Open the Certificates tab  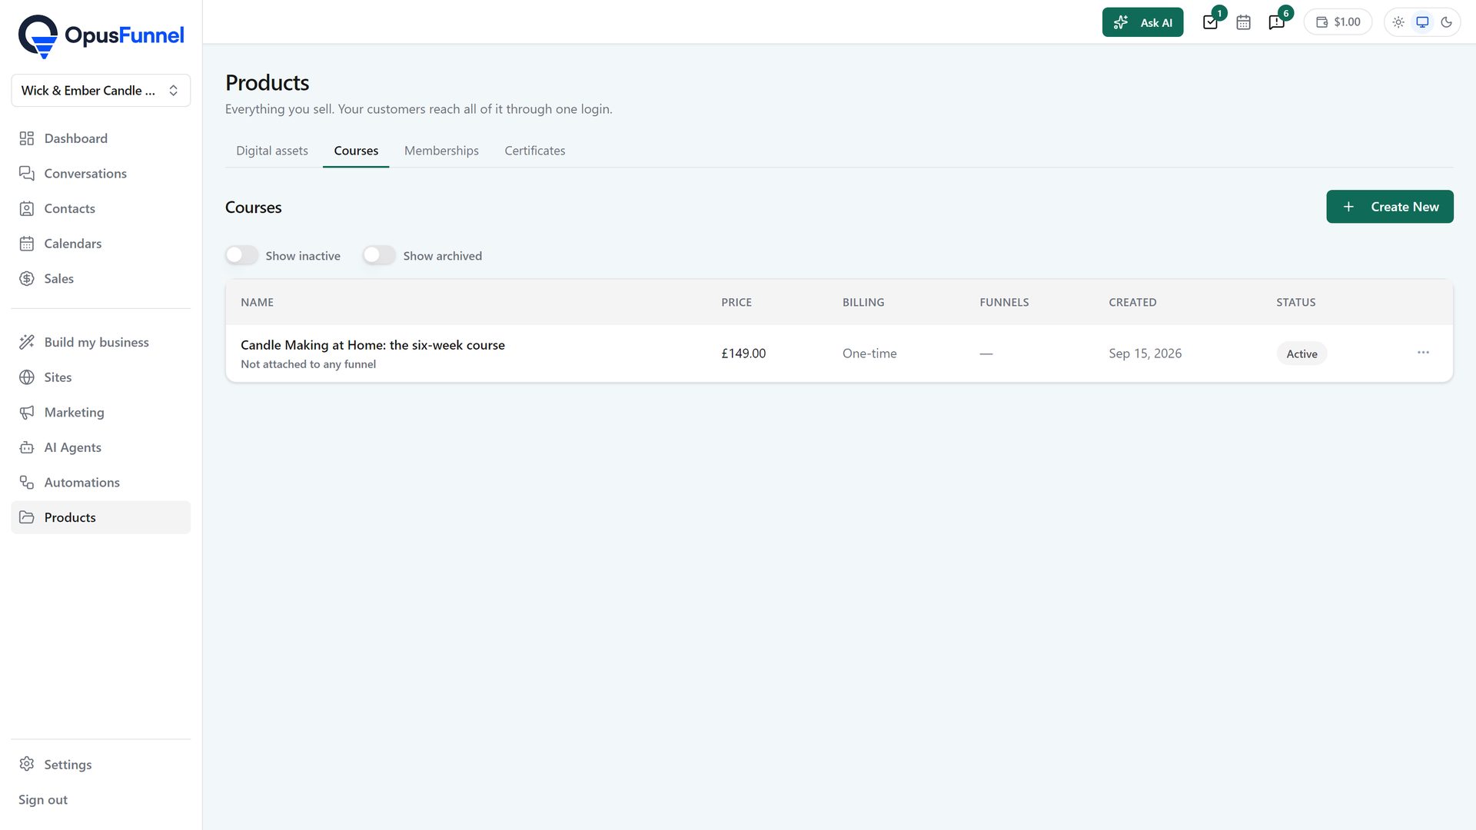point(534,151)
